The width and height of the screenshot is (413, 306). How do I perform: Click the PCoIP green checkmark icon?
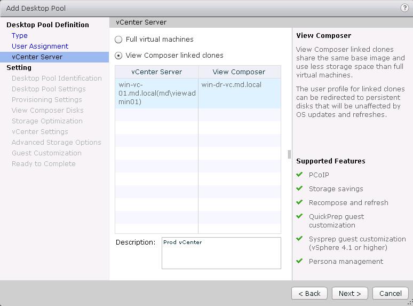[300, 175]
